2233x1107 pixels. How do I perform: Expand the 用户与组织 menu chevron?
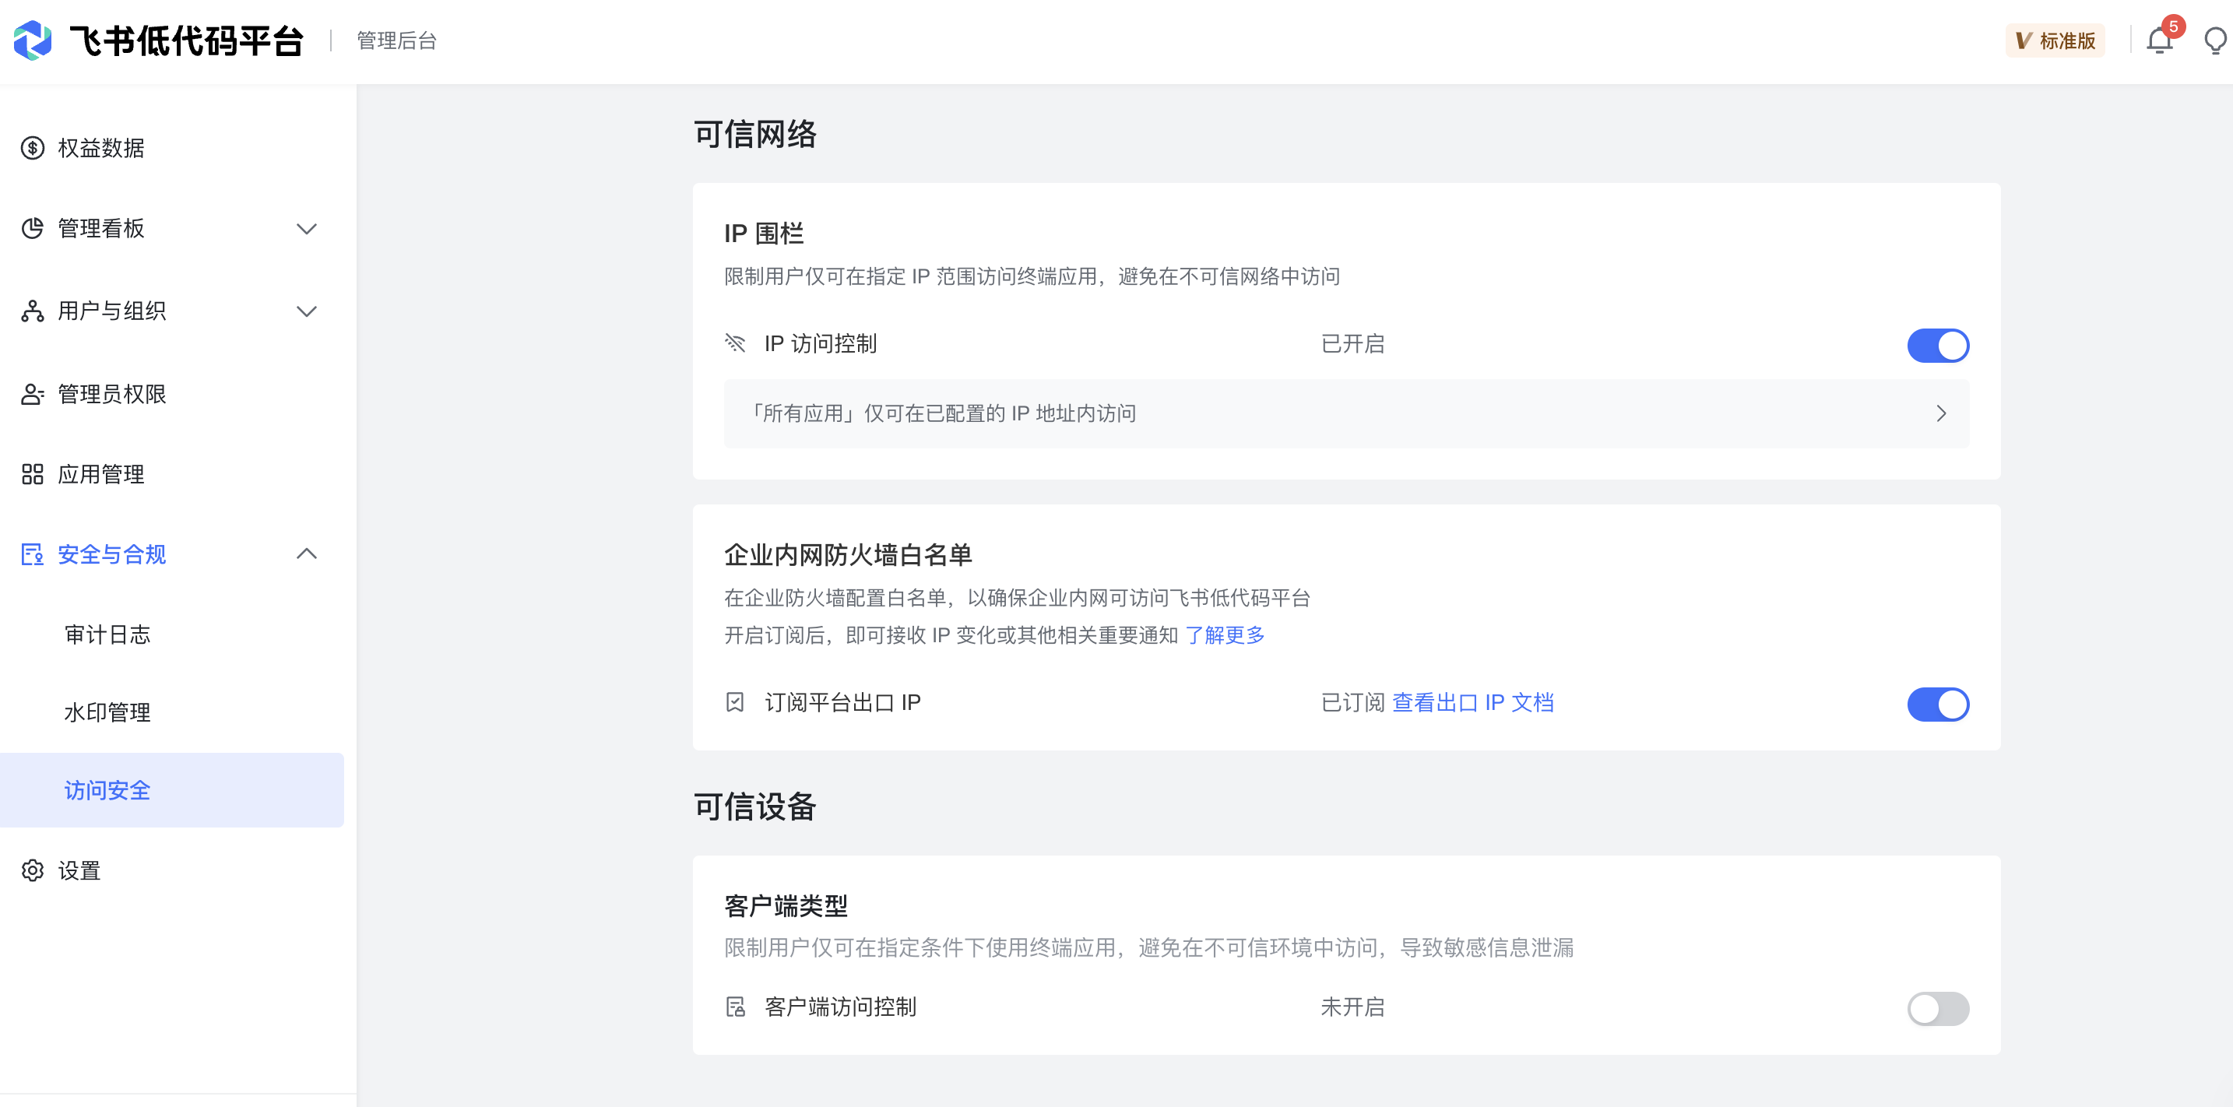click(306, 311)
